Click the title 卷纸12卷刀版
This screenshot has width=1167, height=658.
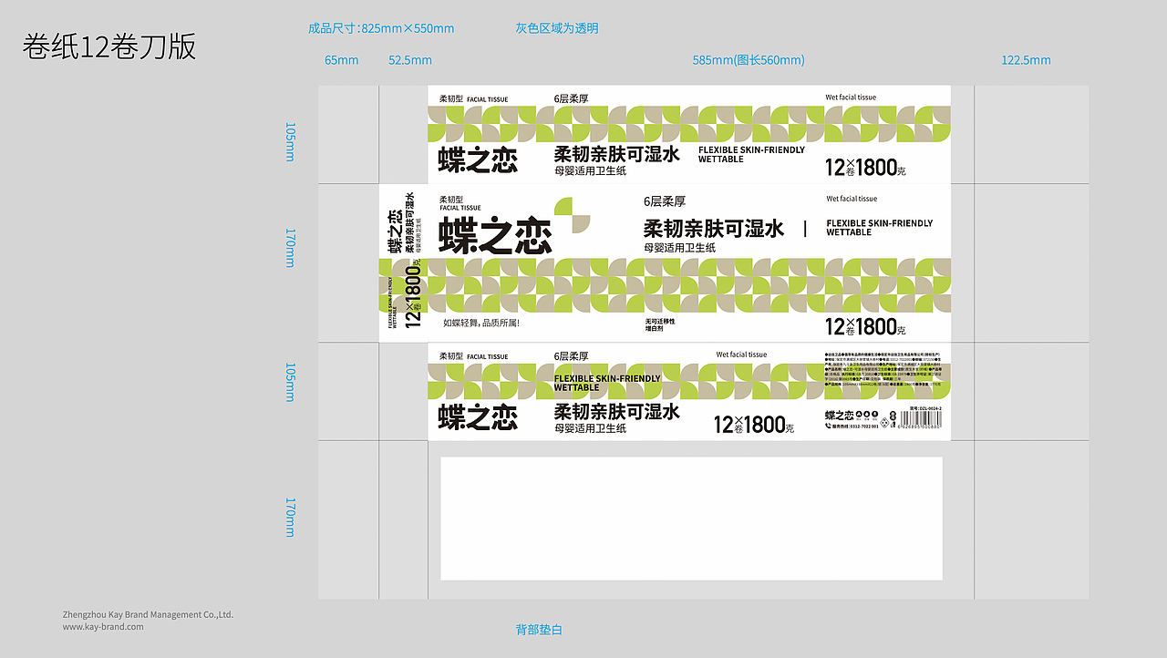(x=109, y=46)
